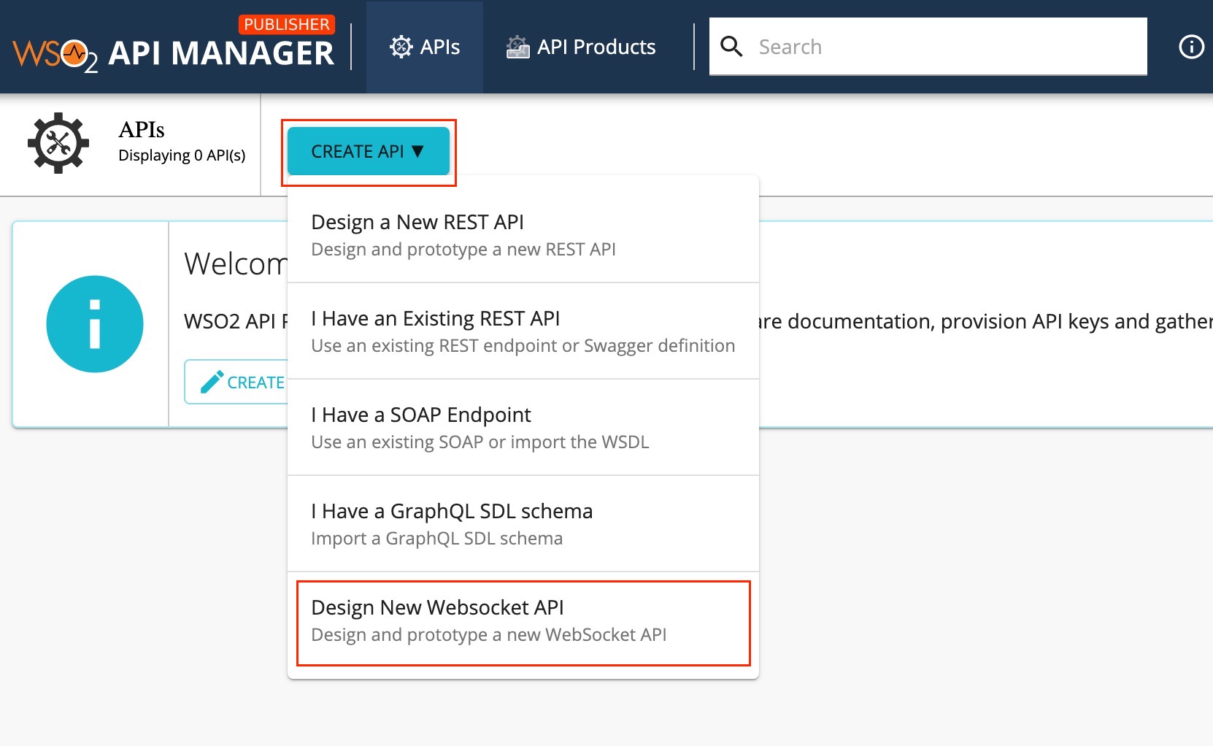Choose I Have an Existing REST API
1213x746 pixels.
point(435,318)
